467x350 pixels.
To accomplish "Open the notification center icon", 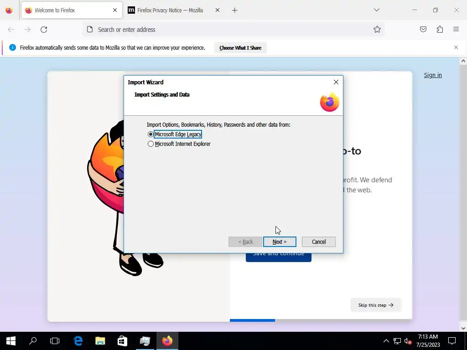I will click(452, 341).
